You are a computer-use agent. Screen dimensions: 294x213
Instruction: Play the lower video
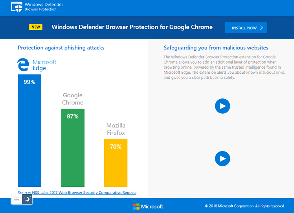tap(222, 158)
